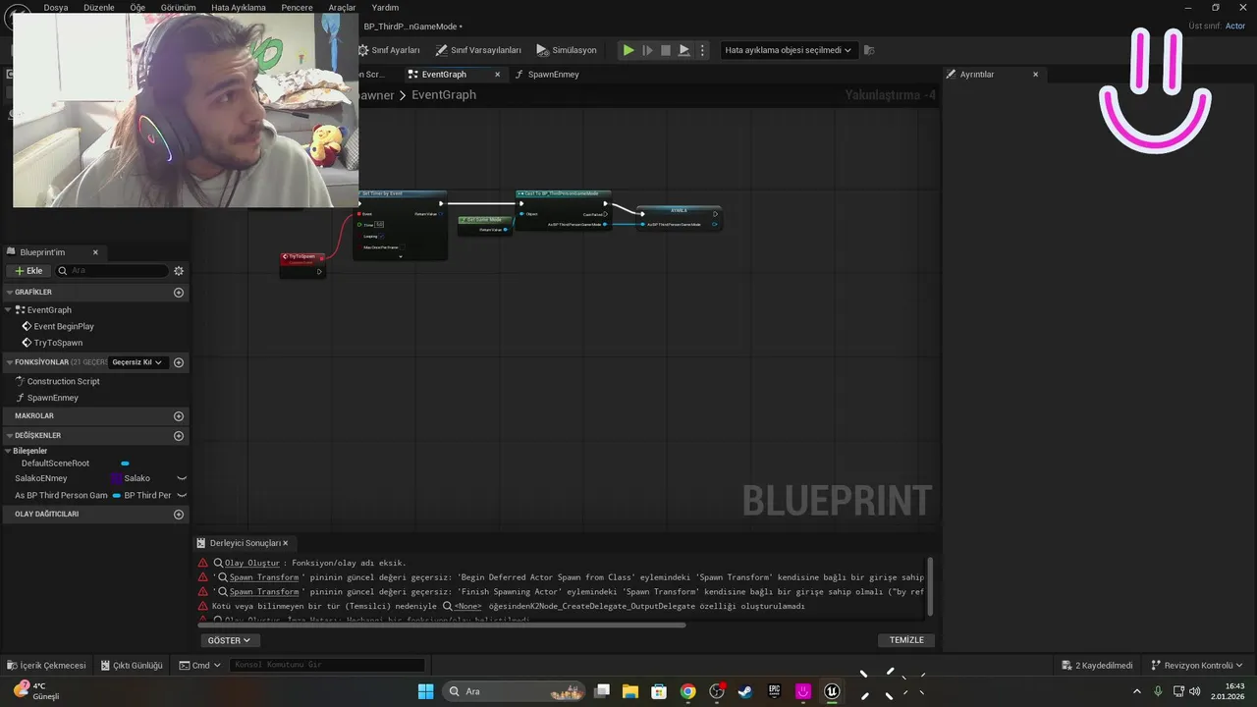Open the '<None>' error link

coord(467,607)
